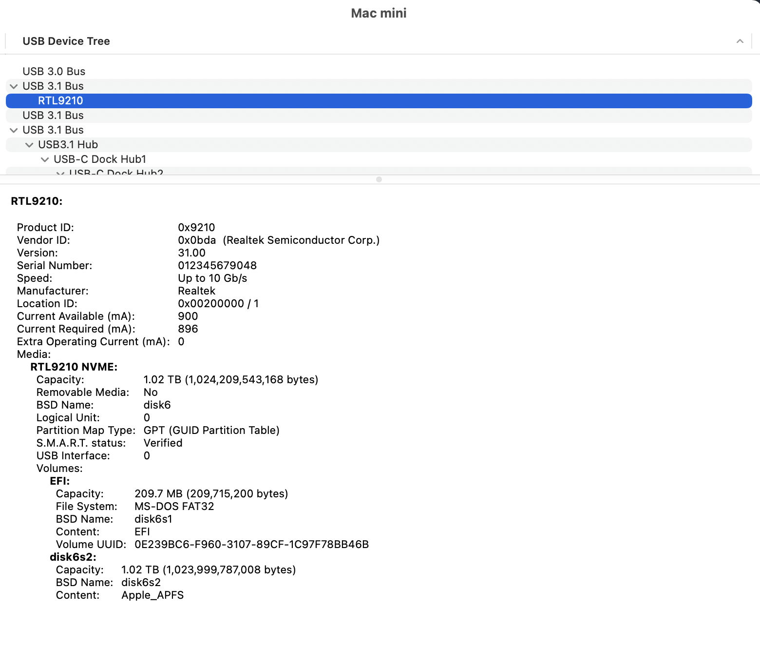Click the RTL9210: details heading

[x=37, y=201]
